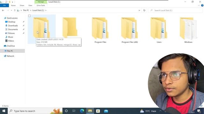Expand chevron after Local Disk (C:) breadcrumb

tap(46, 10)
